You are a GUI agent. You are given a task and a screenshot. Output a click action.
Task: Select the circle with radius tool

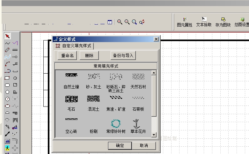pos(7,99)
